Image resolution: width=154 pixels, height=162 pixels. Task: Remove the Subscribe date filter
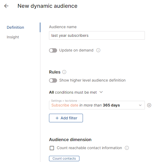(x=149, y=105)
